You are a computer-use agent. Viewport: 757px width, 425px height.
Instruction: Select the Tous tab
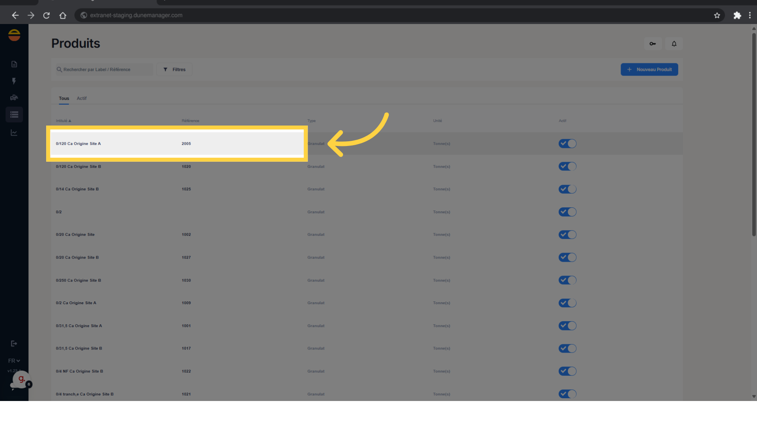tap(64, 98)
